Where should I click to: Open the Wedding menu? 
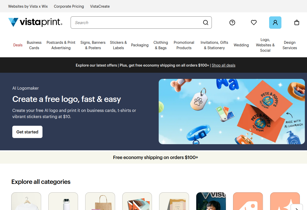[x=241, y=45]
